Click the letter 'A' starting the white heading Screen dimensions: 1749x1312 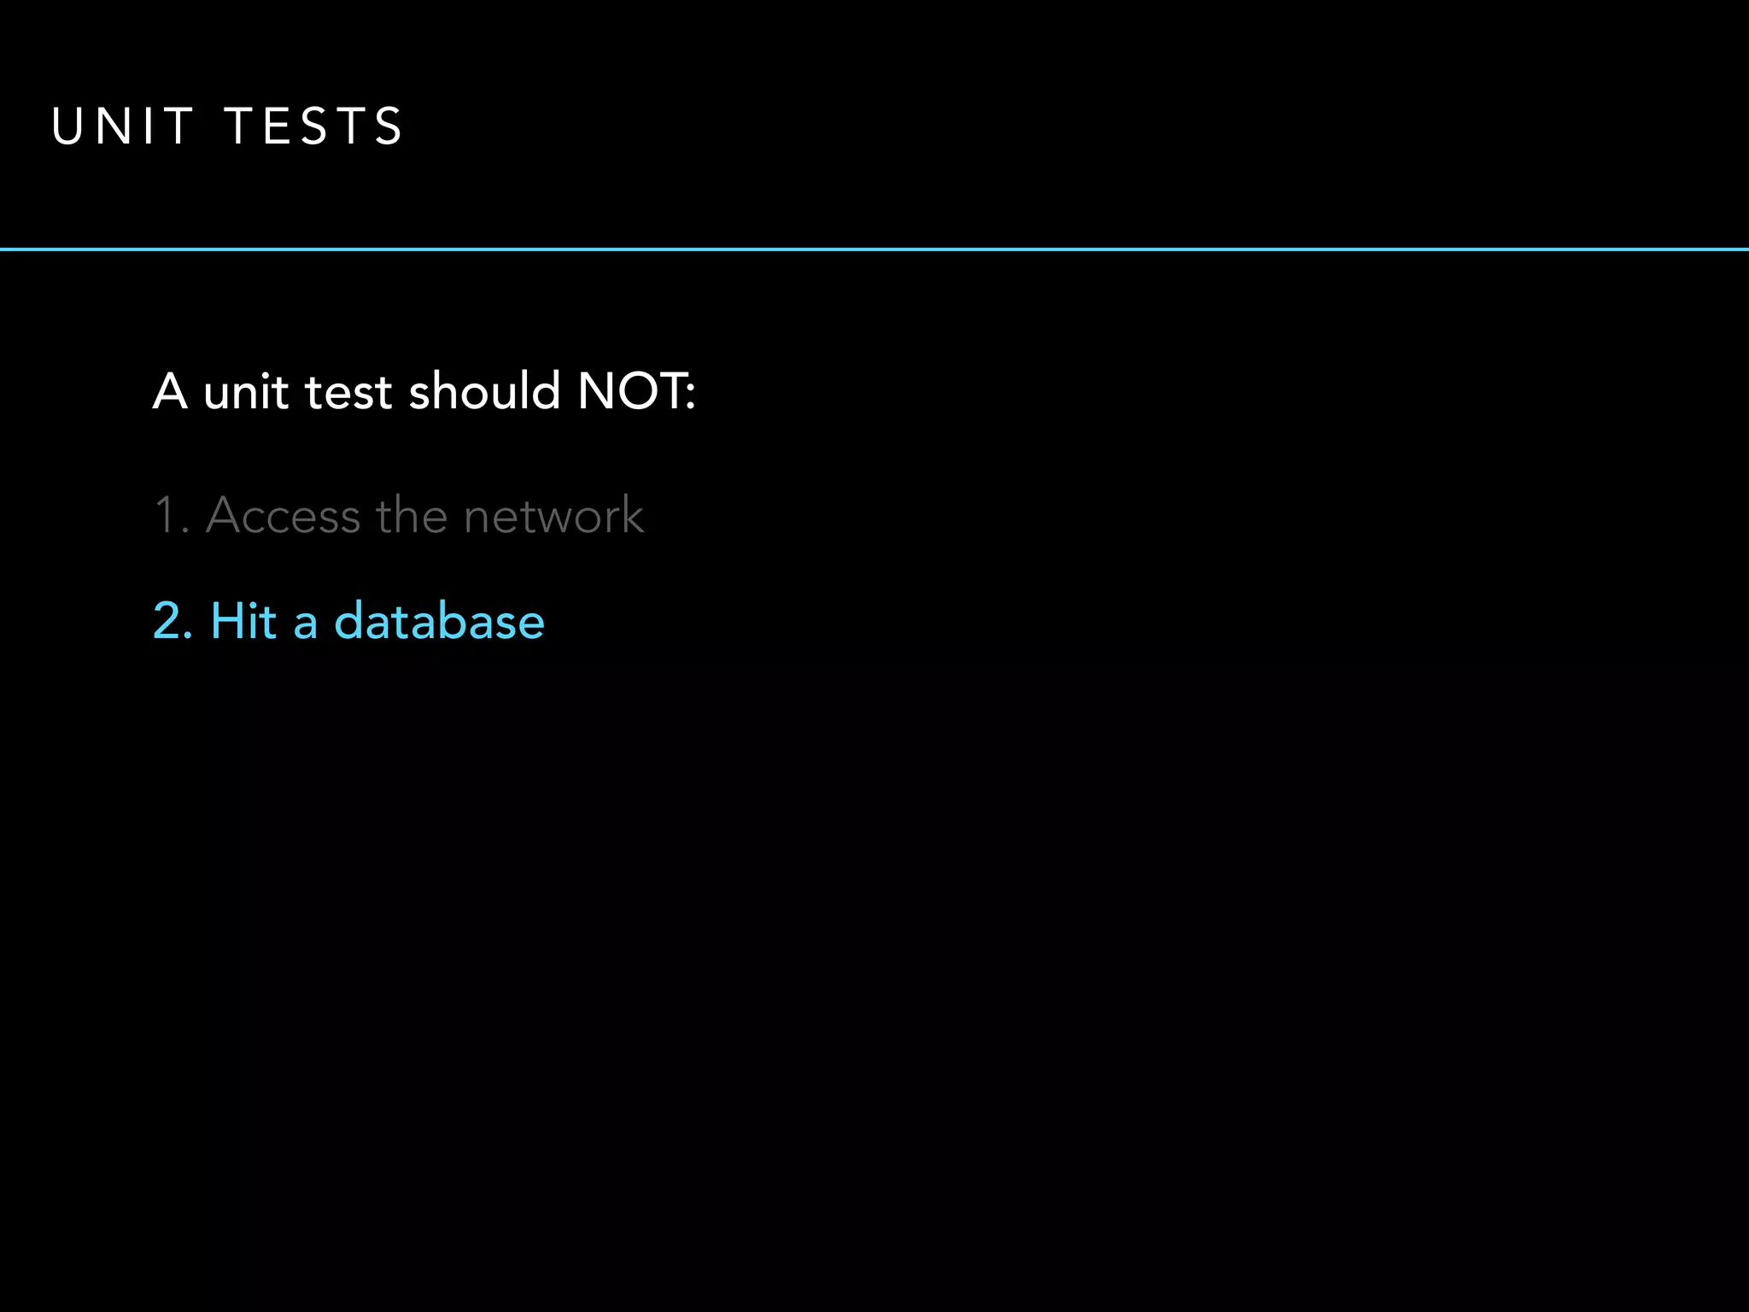pos(170,392)
